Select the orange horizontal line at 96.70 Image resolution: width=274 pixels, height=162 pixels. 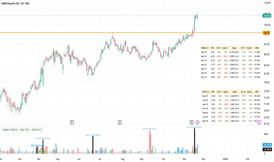[131, 33]
